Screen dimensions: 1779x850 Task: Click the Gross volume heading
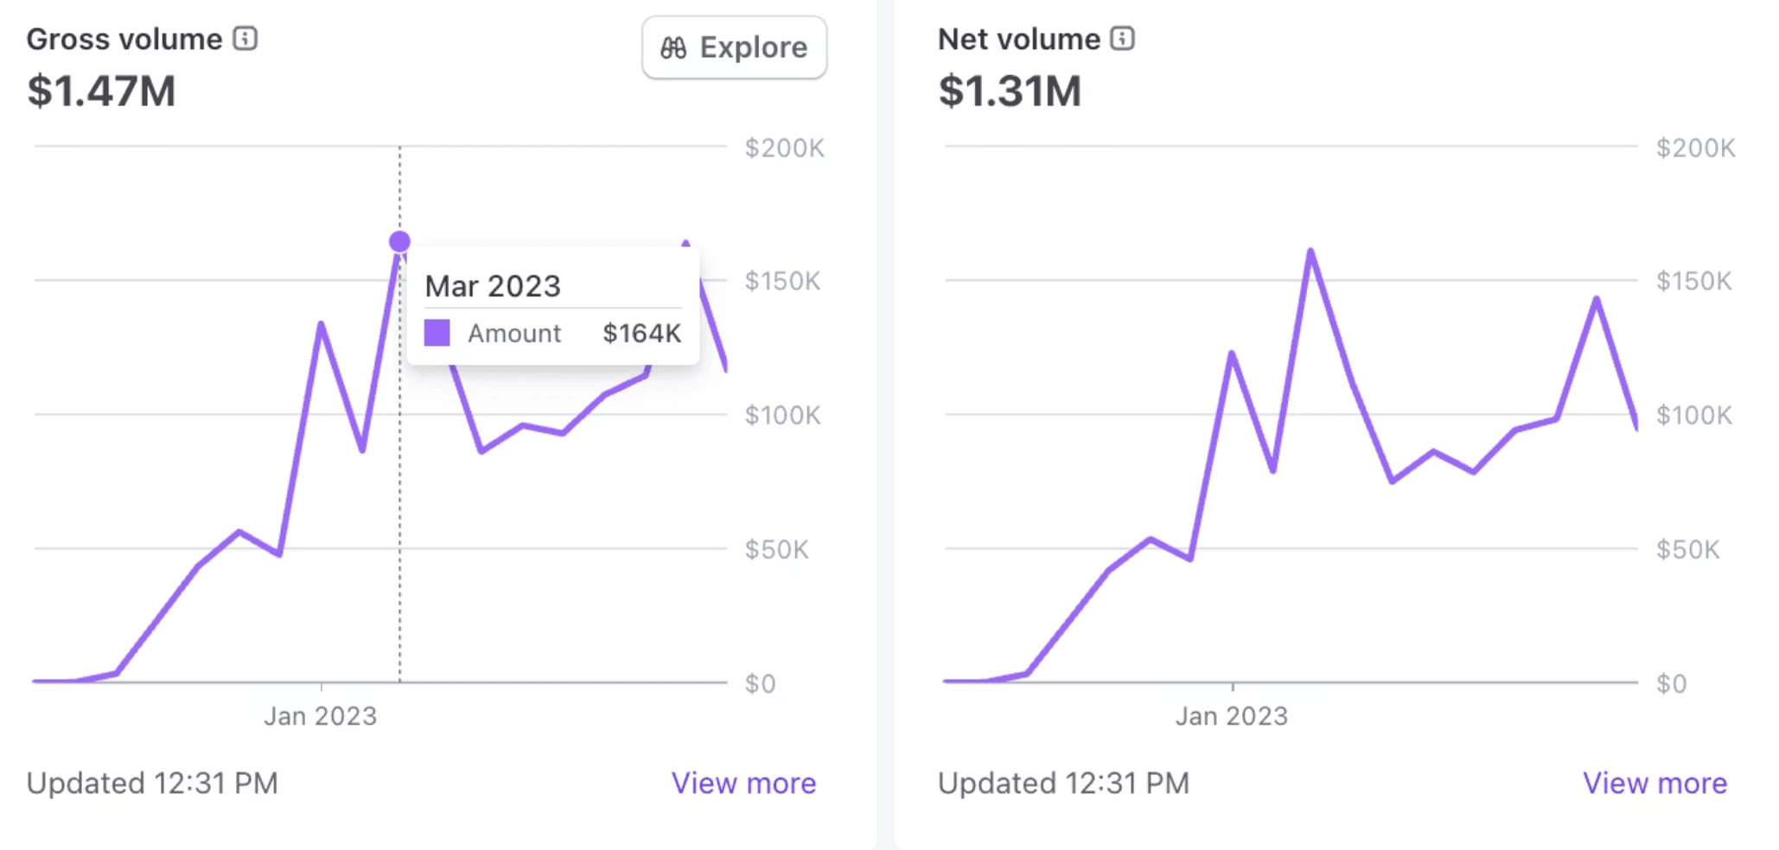pos(124,40)
